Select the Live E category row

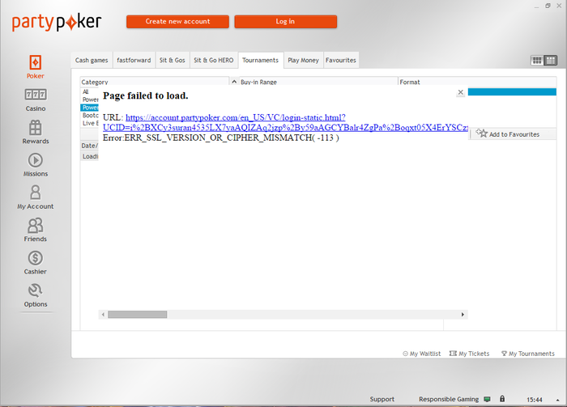click(x=89, y=123)
